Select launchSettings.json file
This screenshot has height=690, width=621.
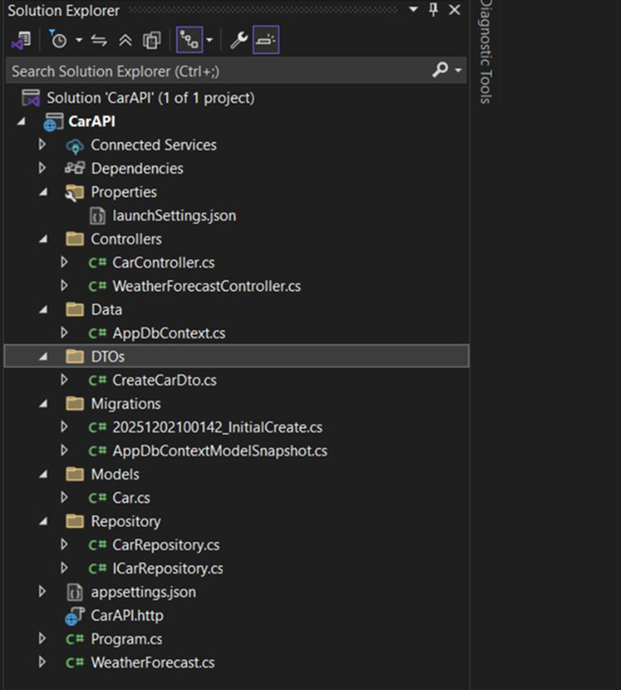(174, 216)
